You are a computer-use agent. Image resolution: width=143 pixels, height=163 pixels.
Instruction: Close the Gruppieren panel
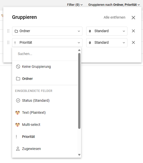point(133,18)
